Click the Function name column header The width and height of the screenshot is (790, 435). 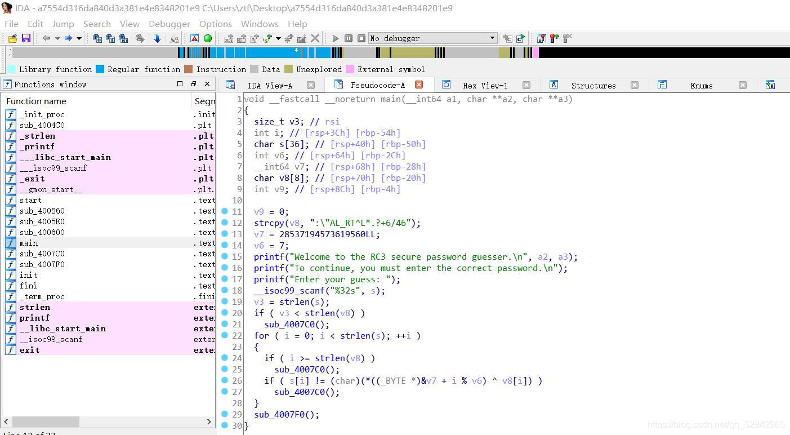pyautogui.click(x=97, y=101)
